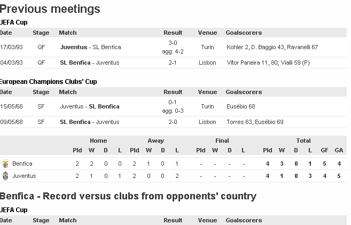This screenshot has width=351, height=225.
Task: Open SL Benfica - Juventus 09/05/68 match
Action: [x=89, y=122]
